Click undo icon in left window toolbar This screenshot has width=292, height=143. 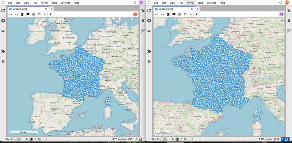(x=11, y=14)
